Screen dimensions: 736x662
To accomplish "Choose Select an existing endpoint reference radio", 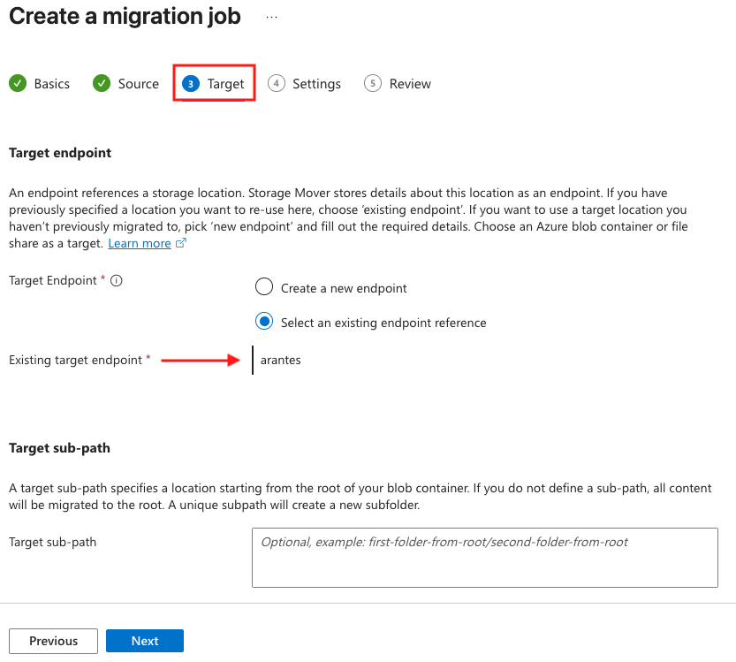I will [264, 322].
